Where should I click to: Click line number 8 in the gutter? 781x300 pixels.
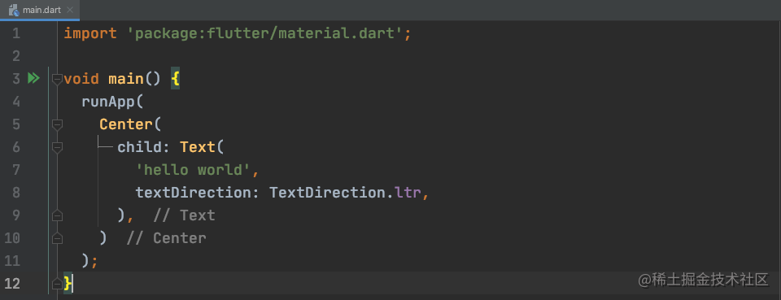pos(15,193)
